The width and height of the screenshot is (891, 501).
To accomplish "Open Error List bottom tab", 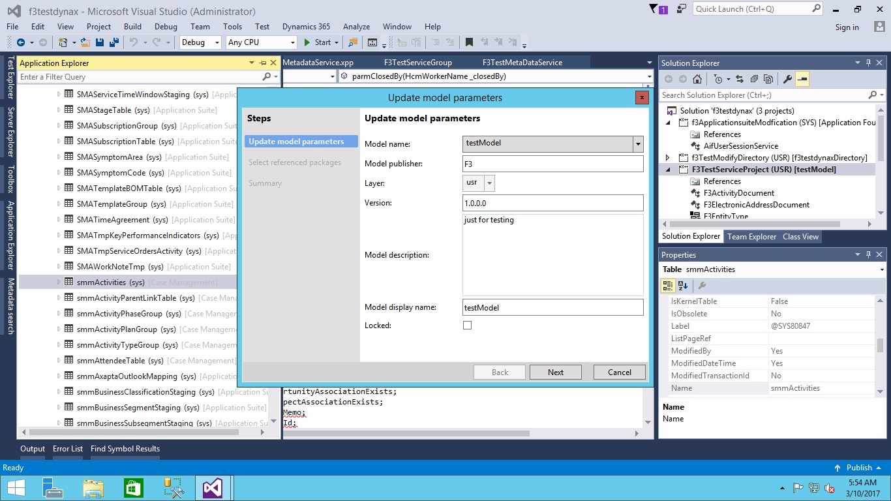I will click(68, 449).
